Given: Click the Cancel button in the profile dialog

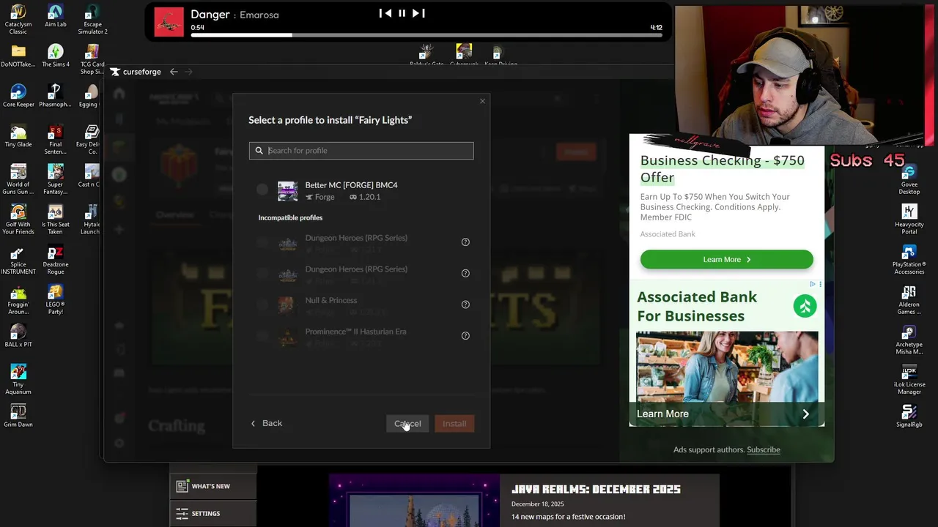Looking at the screenshot, I should coord(407,424).
